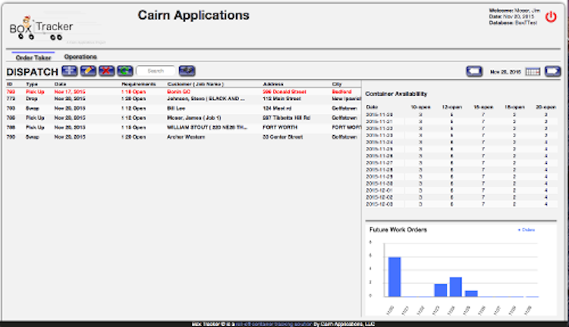This screenshot has width=569, height=327.
Task: Click the 15-open column header
Action: (x=483, y=107)
